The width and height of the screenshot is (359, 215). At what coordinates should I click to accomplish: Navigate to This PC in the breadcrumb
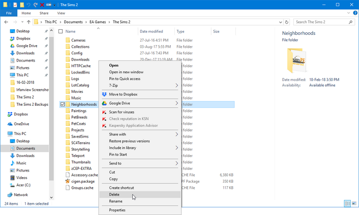pos(51,22)
